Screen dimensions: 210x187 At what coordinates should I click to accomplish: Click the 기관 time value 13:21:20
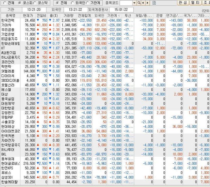[34, 10]
